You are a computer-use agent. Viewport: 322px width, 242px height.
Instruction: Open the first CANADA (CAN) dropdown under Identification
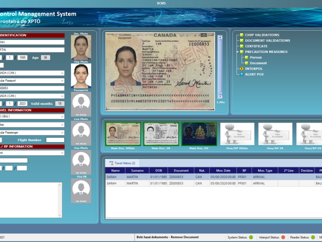tap(62, 73)
